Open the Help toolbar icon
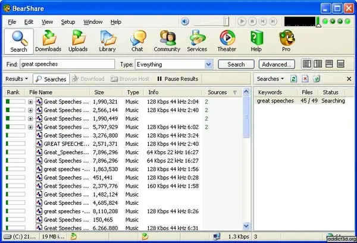This screenshot has height=243, width=357. (256, 41)
